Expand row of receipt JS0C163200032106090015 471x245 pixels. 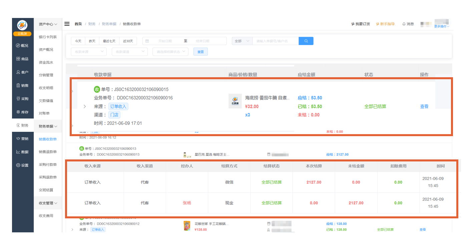point(85,107)
